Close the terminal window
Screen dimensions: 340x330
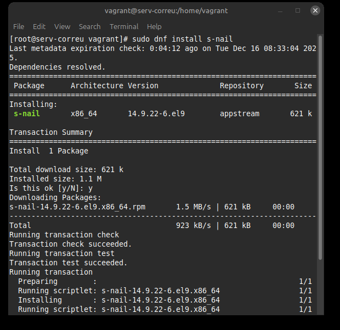pyautogui.click(x=315, y=10)
